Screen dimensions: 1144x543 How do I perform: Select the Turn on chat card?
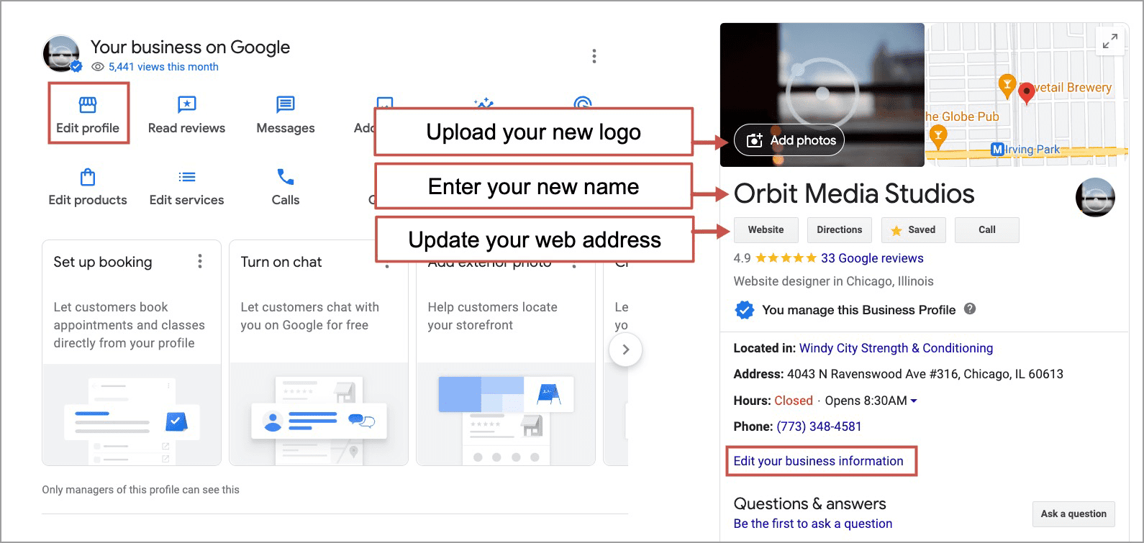(x=319, y=352)
